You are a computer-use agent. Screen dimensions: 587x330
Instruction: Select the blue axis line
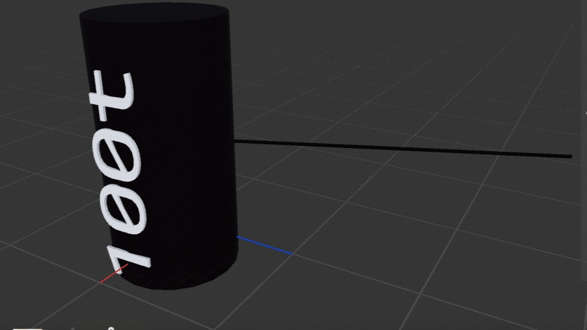coord(265,246)
